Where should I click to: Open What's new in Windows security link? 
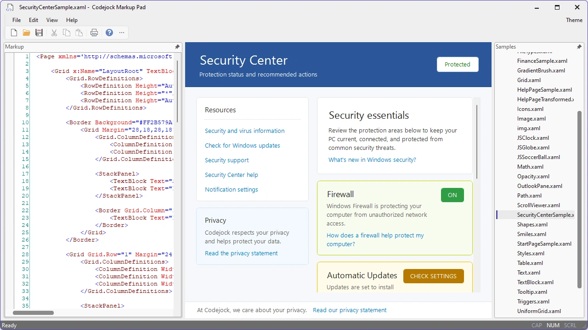coord(372,160)
